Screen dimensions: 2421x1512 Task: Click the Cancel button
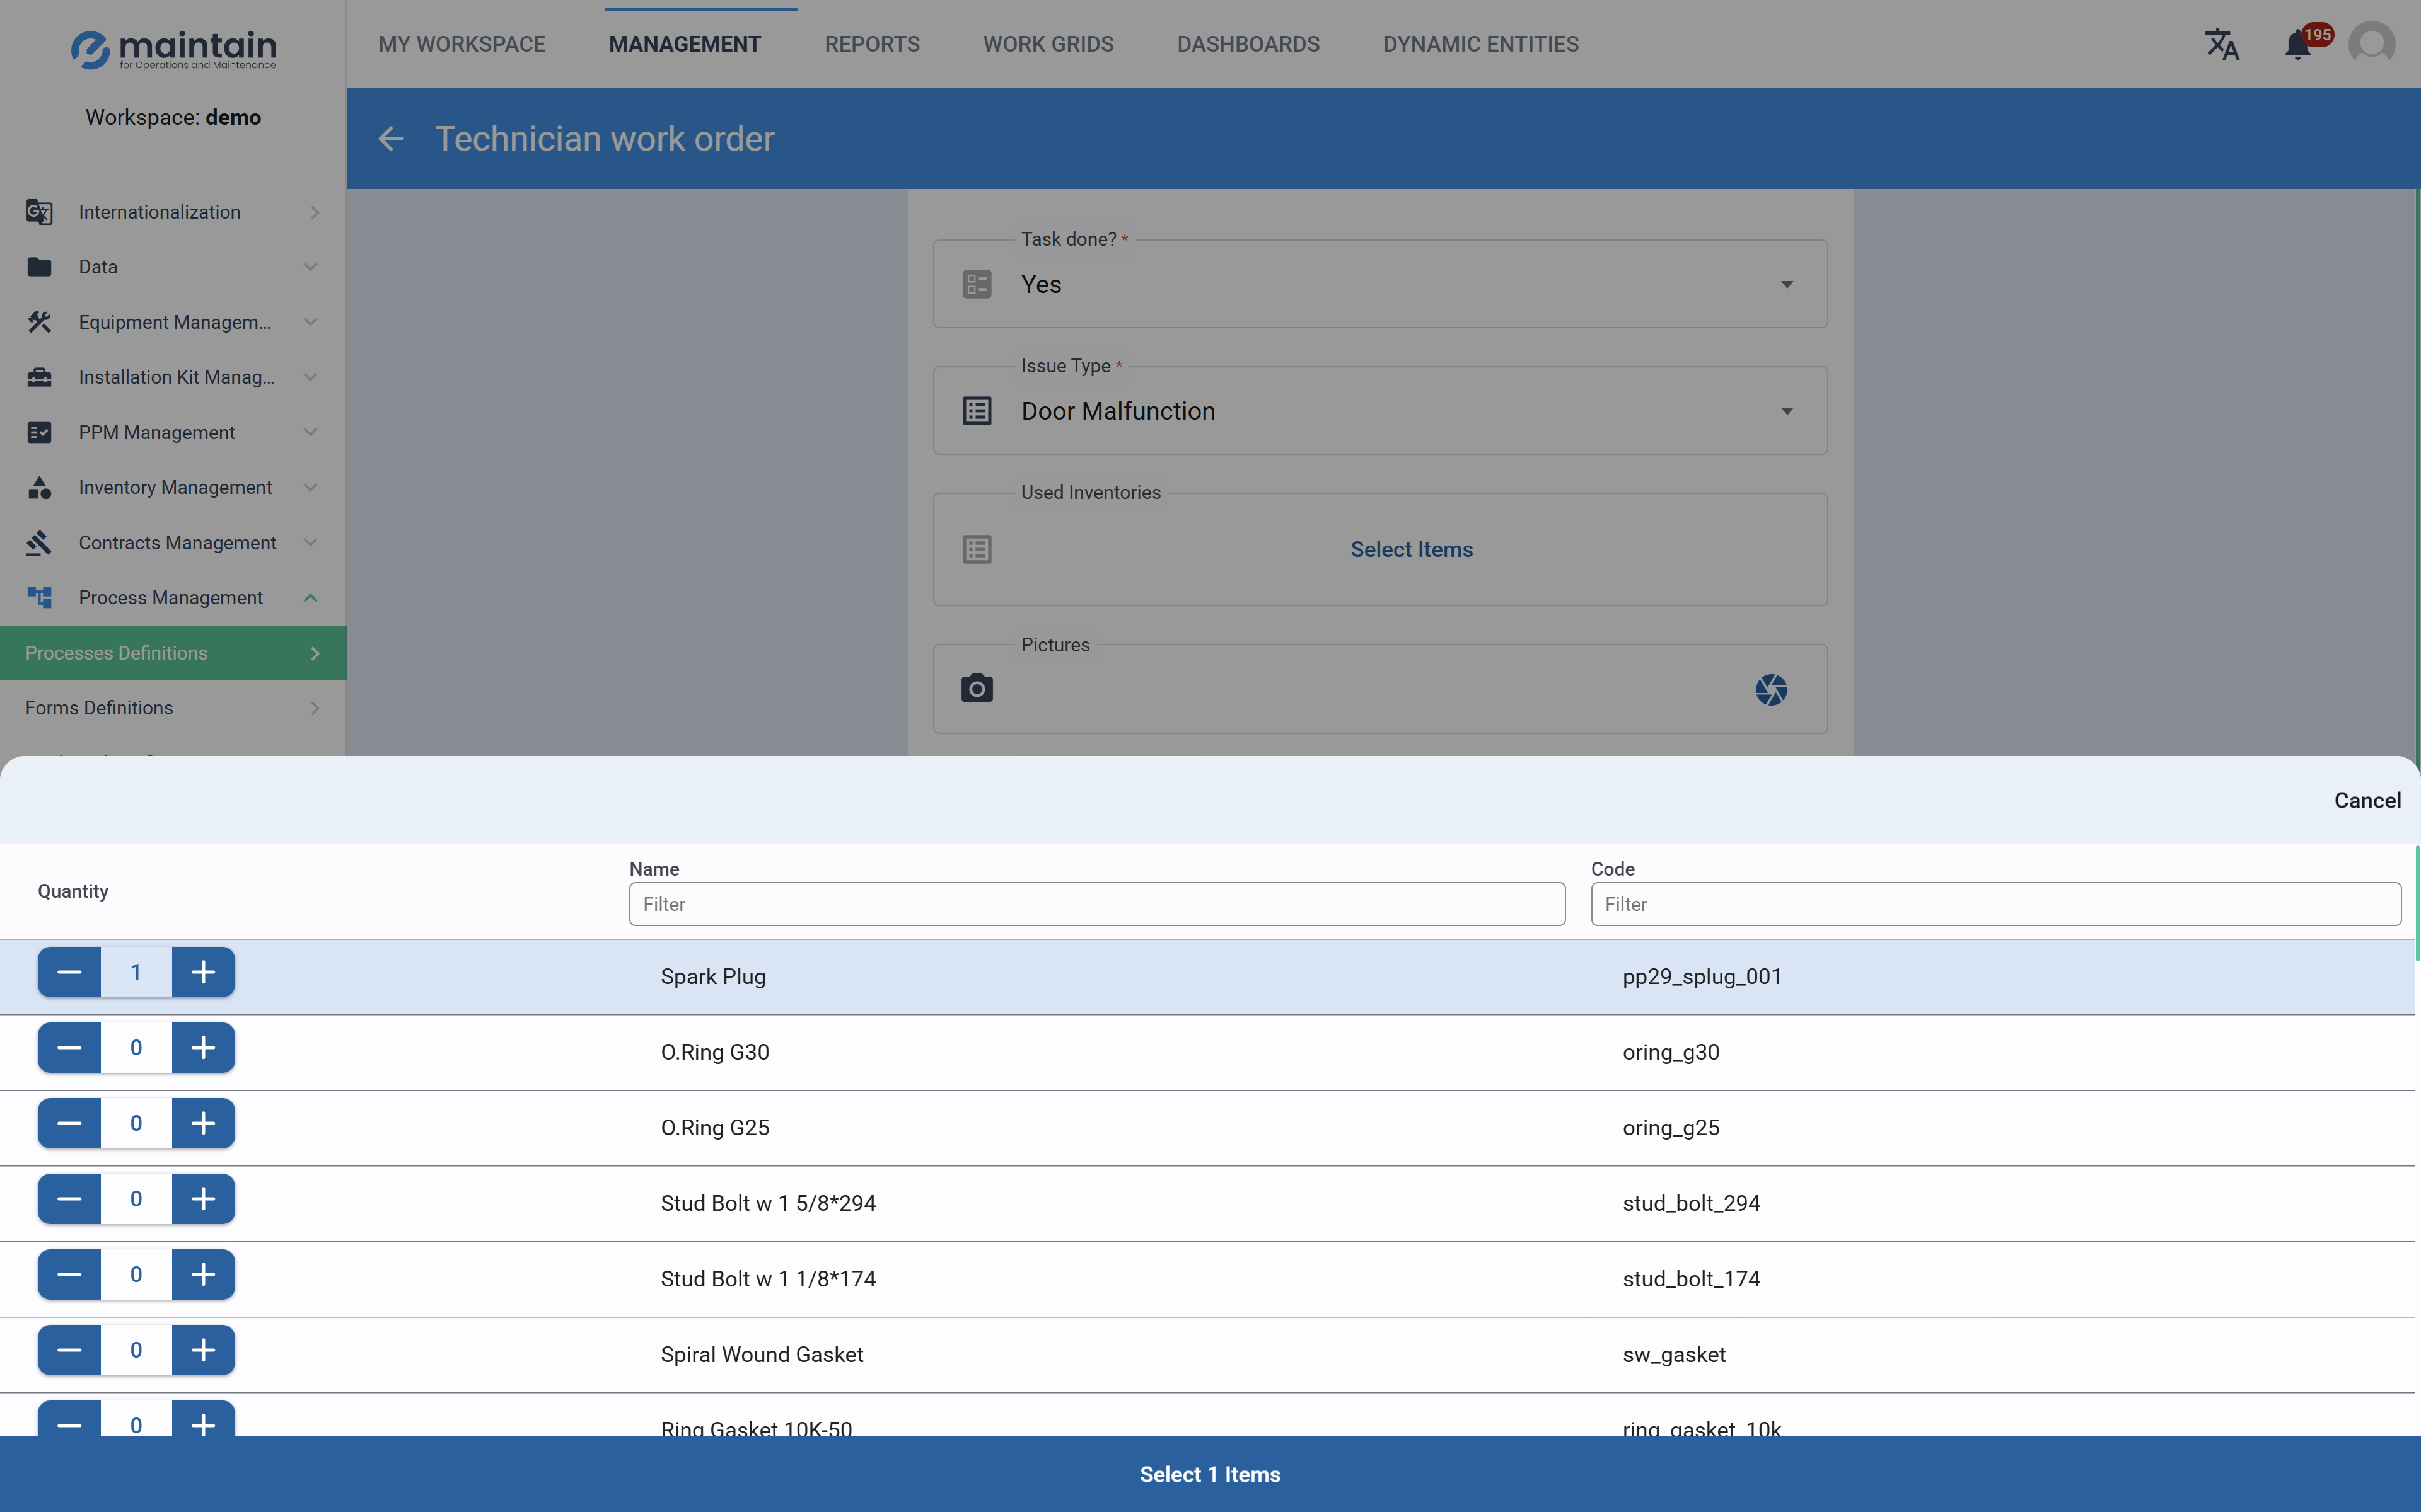(x=2366, y=800)
